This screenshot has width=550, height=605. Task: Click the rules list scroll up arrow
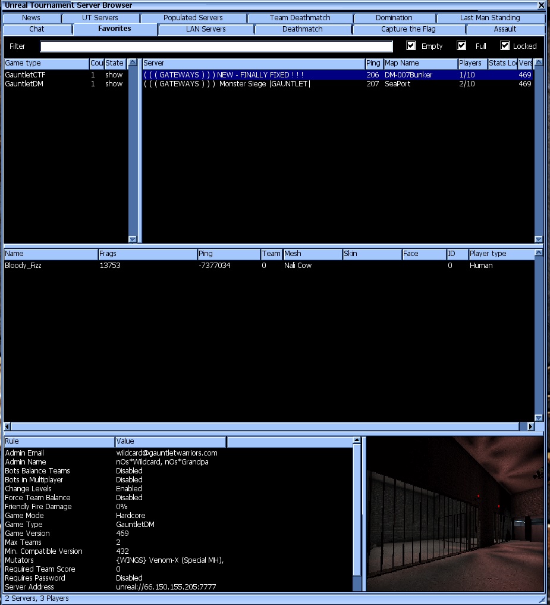click(357, 440)
